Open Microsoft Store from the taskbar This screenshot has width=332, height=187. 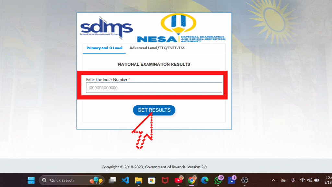152,180
